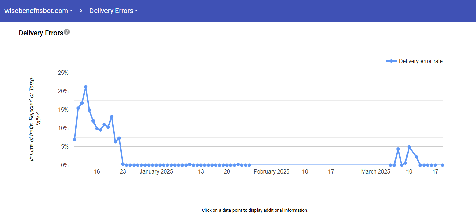Select the first March spike just under 5%
Screen dimensions: 476x218
point(398,149)
